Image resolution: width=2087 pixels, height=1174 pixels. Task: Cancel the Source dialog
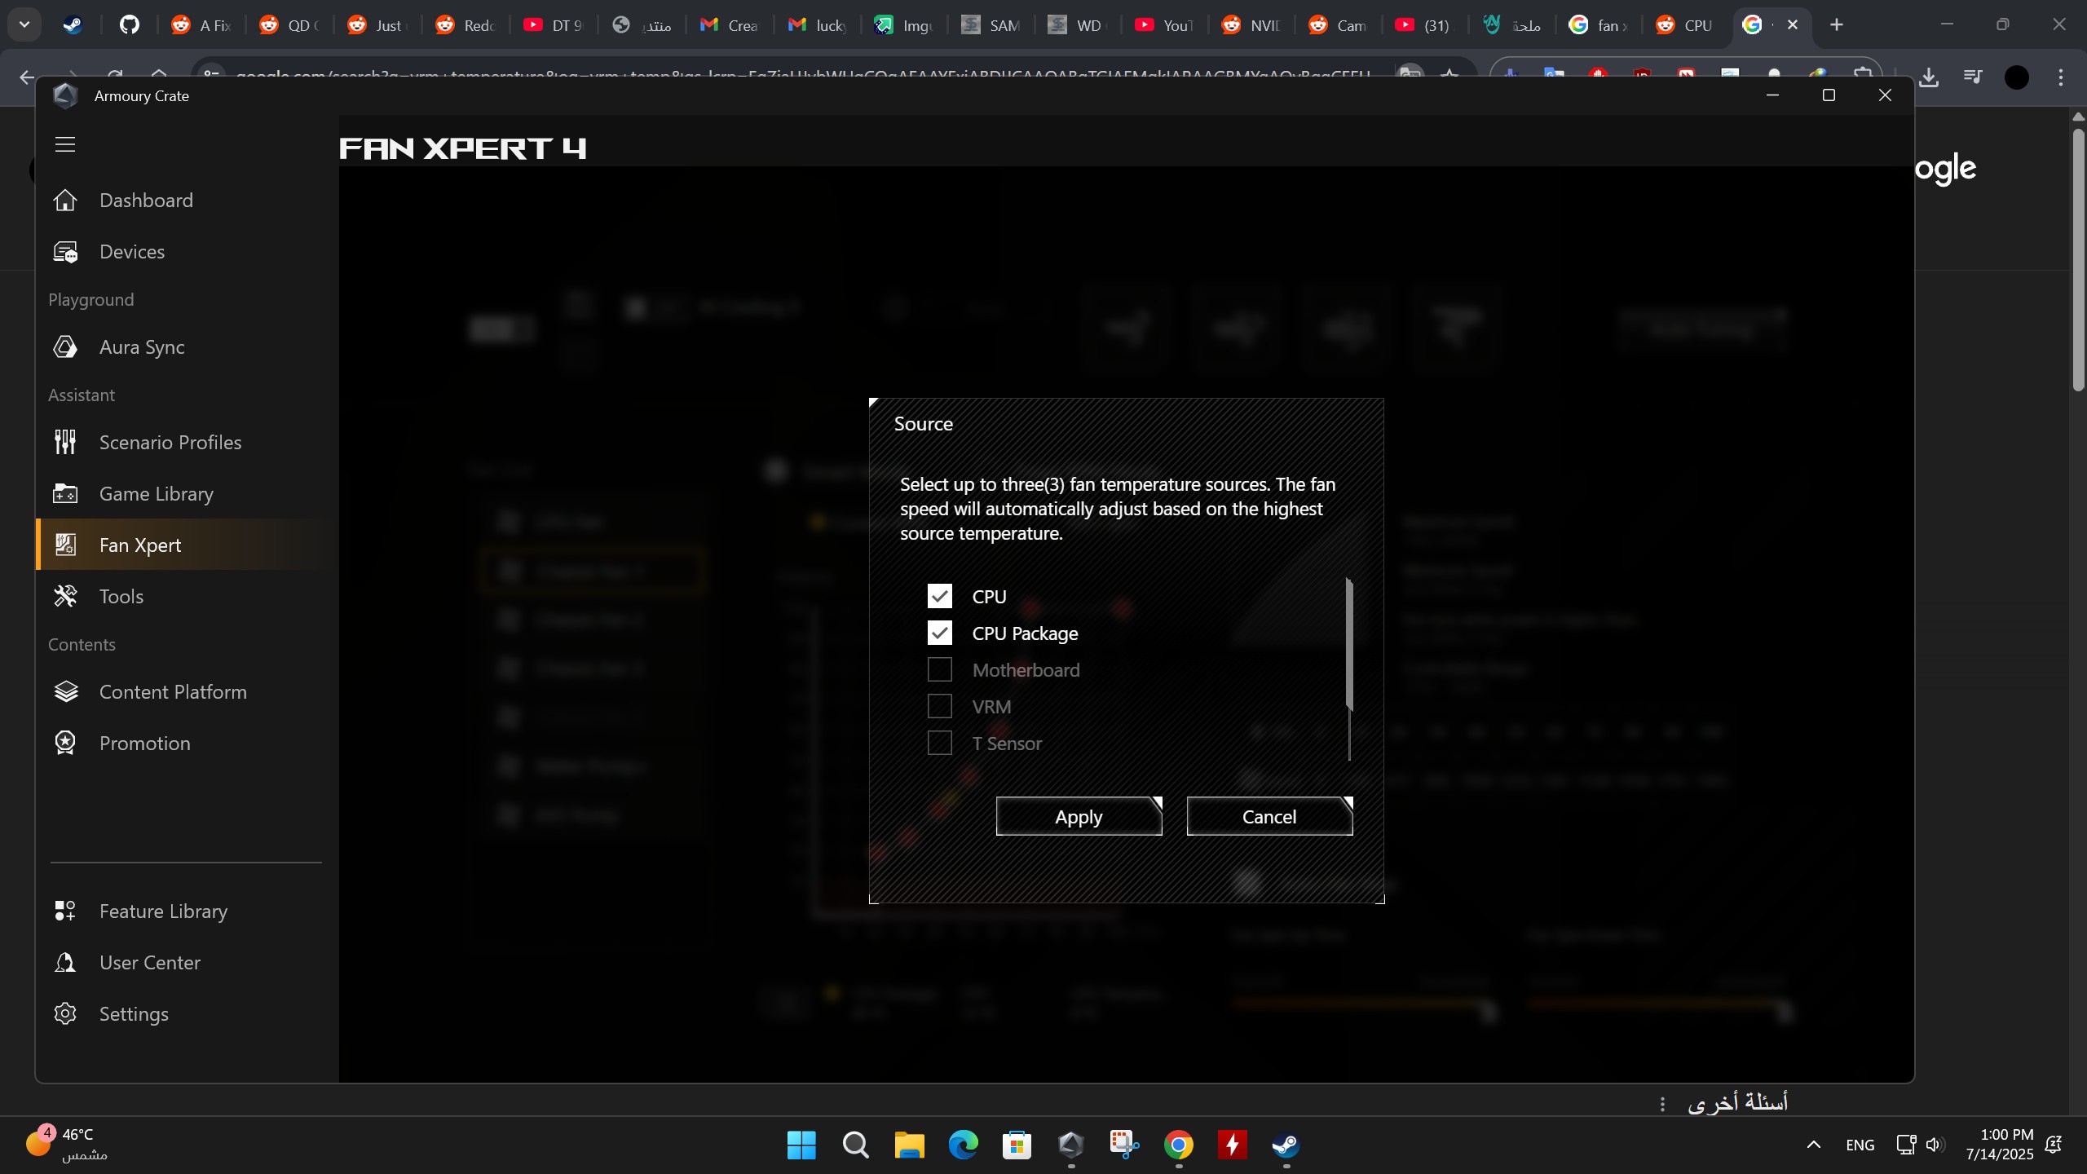[1269, 817]
